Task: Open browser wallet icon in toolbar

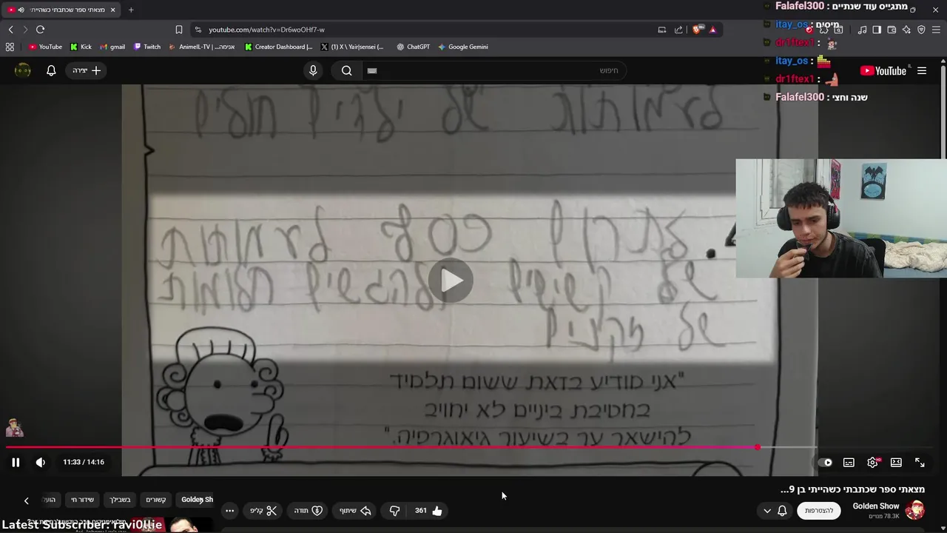Action: point(892,30)
